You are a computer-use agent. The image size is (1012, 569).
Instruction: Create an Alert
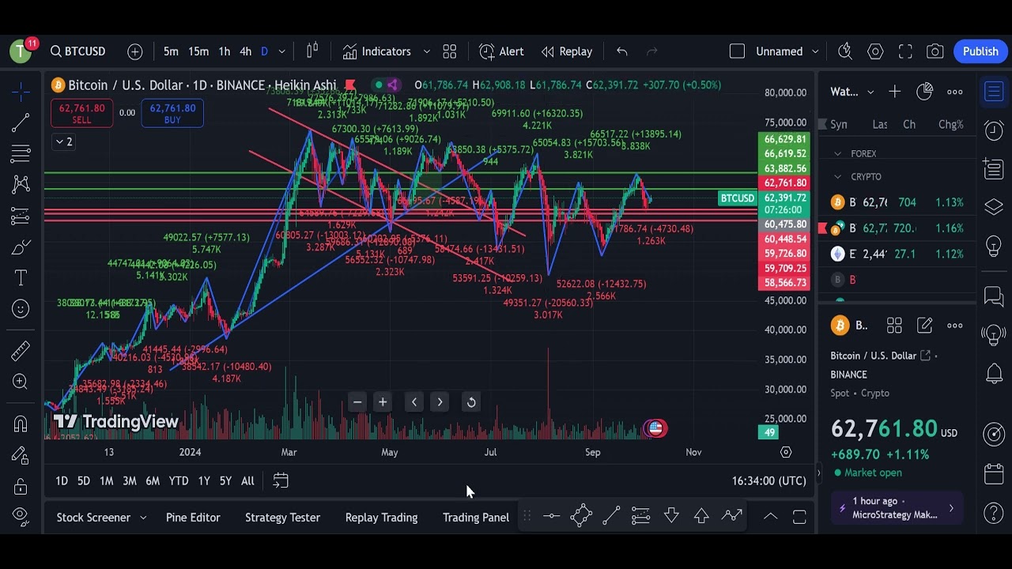(x=501, y=51)
